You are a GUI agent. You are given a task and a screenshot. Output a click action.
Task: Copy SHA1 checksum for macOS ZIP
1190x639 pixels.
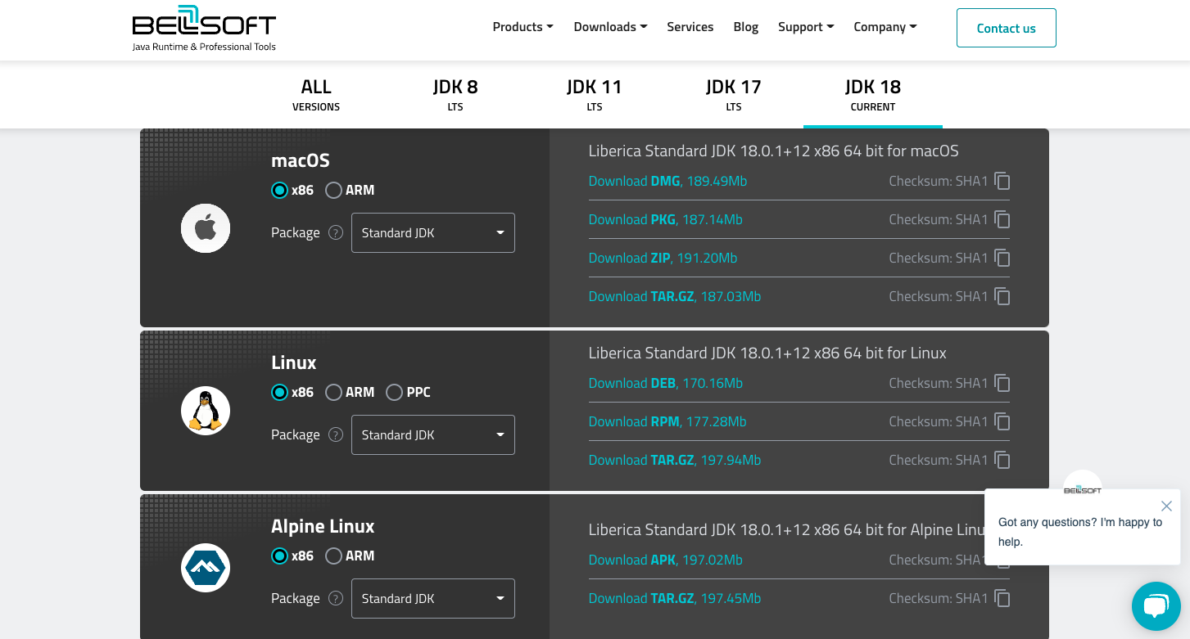(x=1002, y=258)
